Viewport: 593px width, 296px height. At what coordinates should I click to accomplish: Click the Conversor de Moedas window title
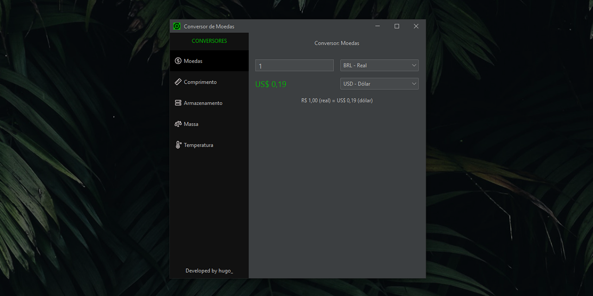pyautogui.click(x=209, y=26)
